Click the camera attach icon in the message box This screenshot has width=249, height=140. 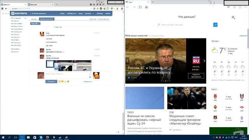(x=90, y=77)
